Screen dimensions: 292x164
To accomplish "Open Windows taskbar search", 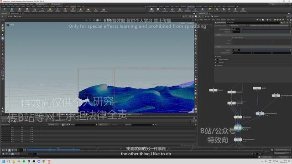I will 9,161.
